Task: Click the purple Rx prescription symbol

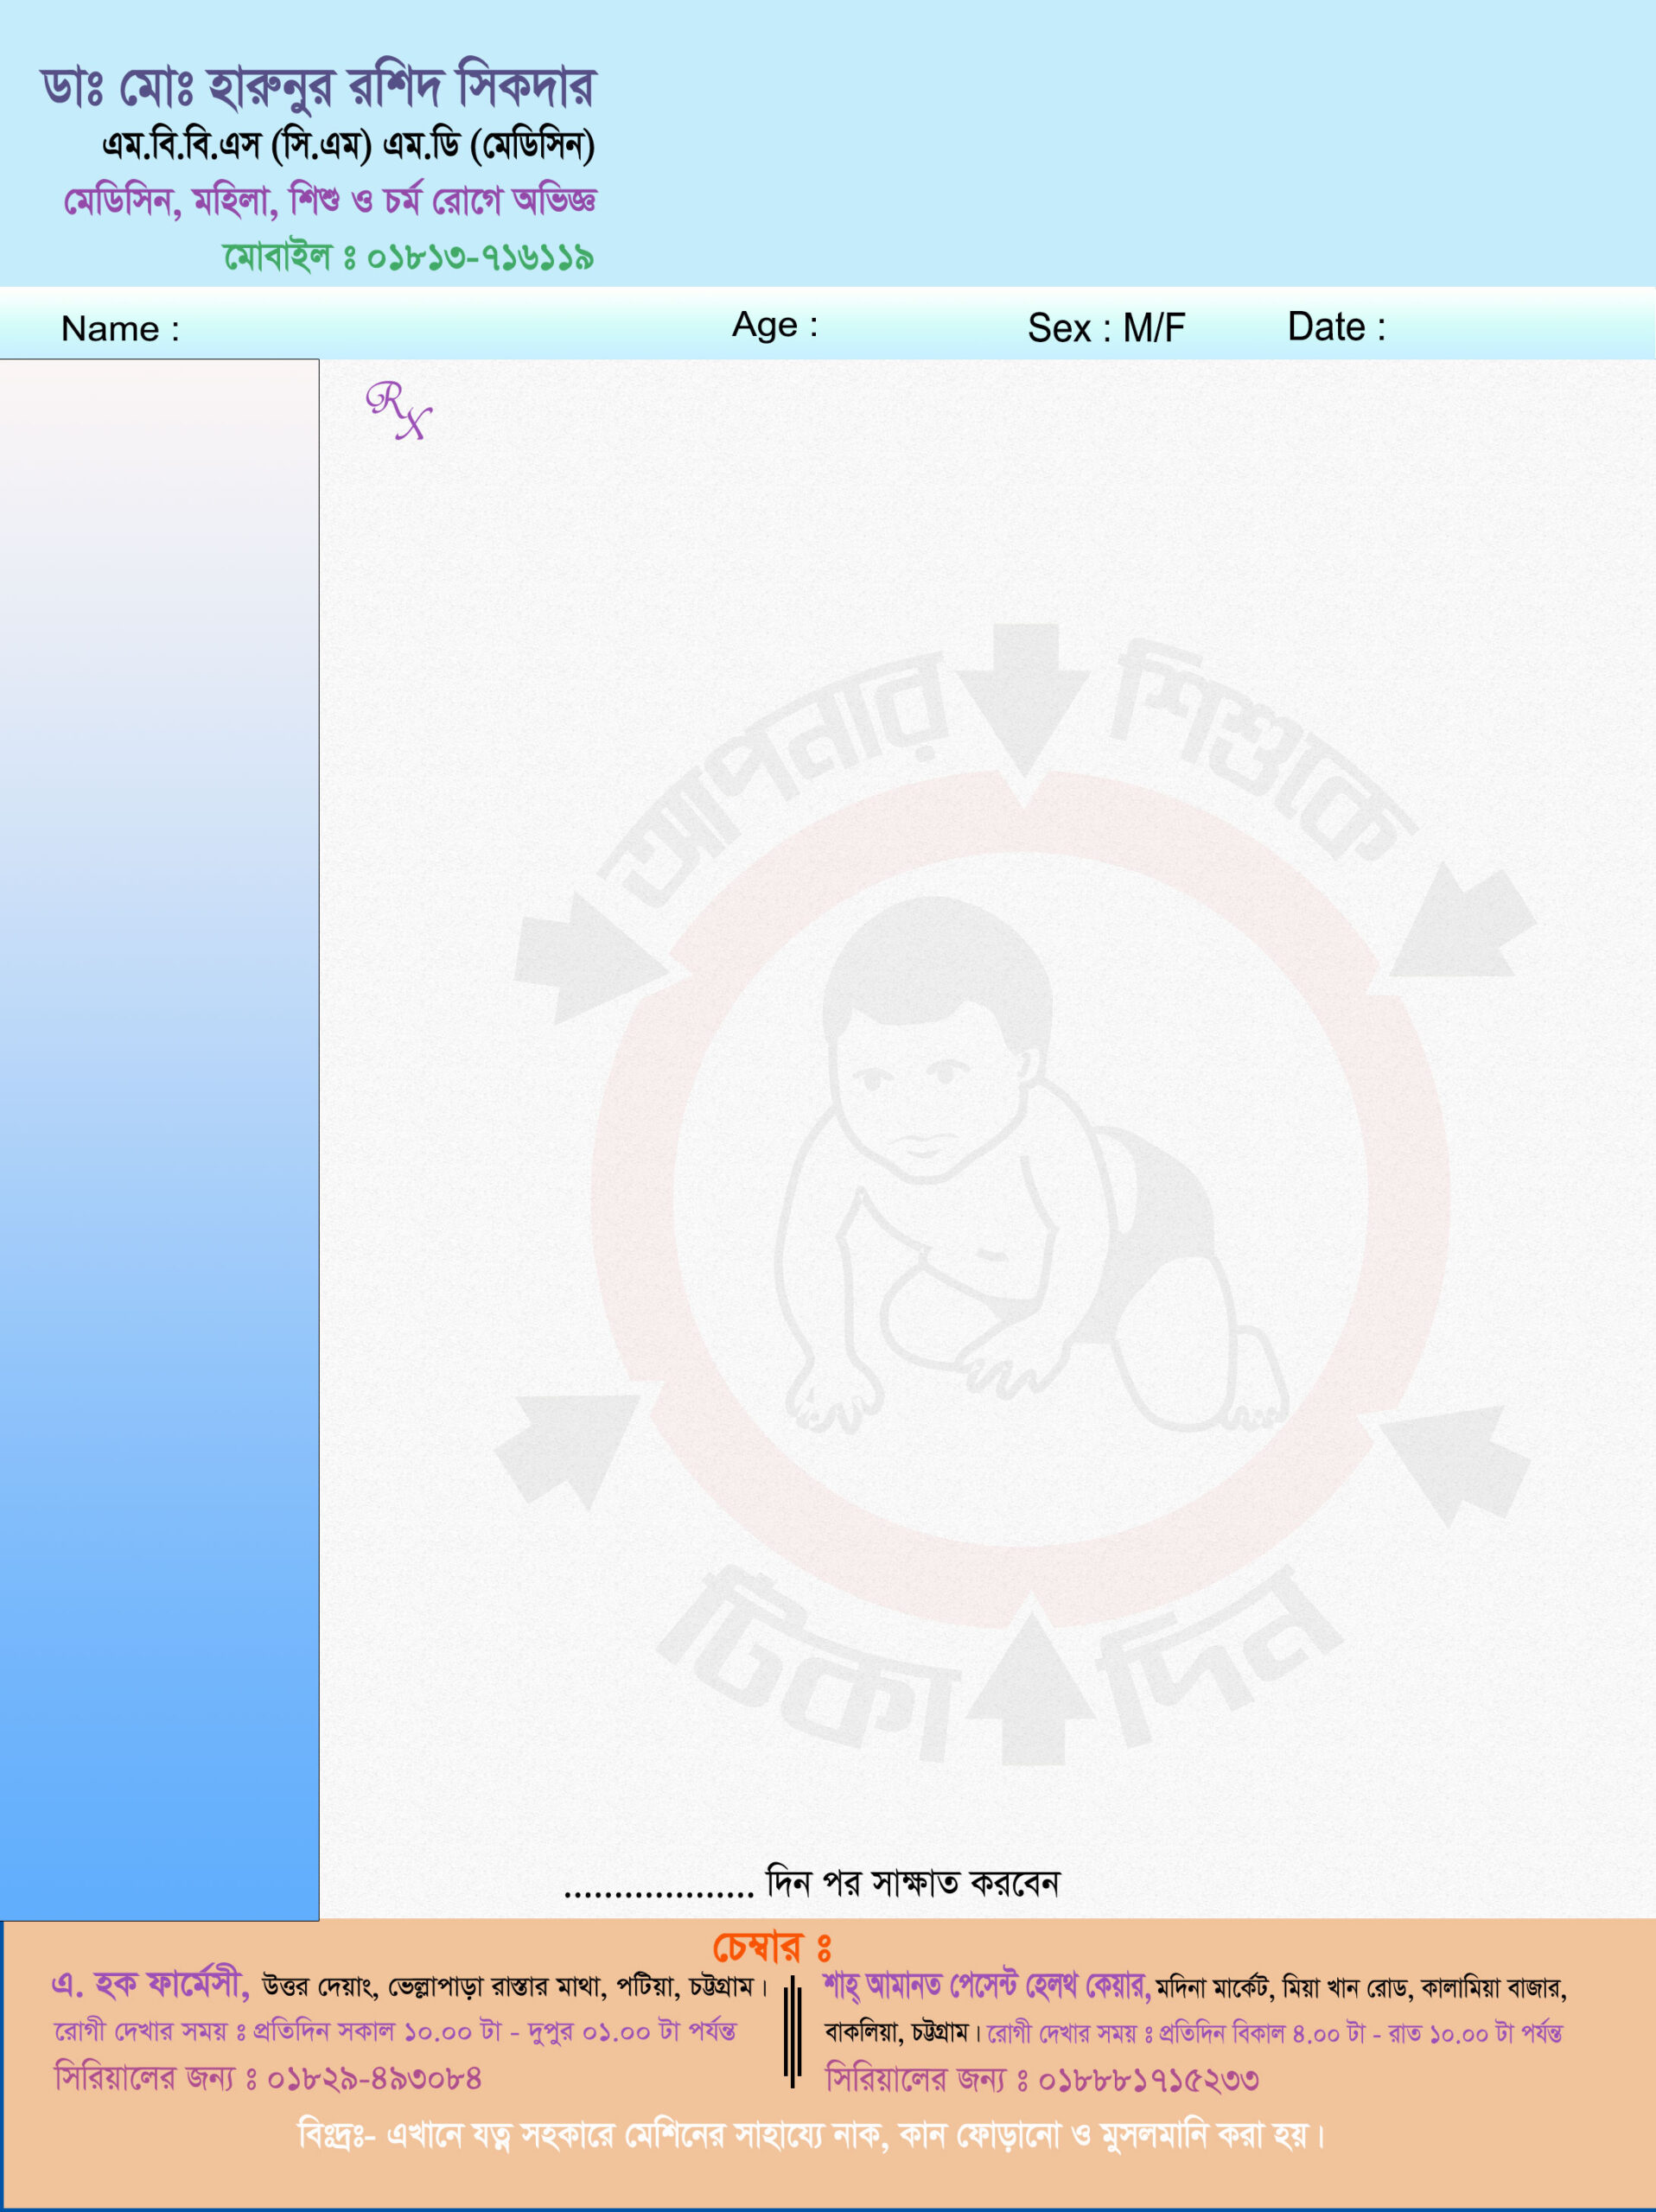Action: pos(398,410)
